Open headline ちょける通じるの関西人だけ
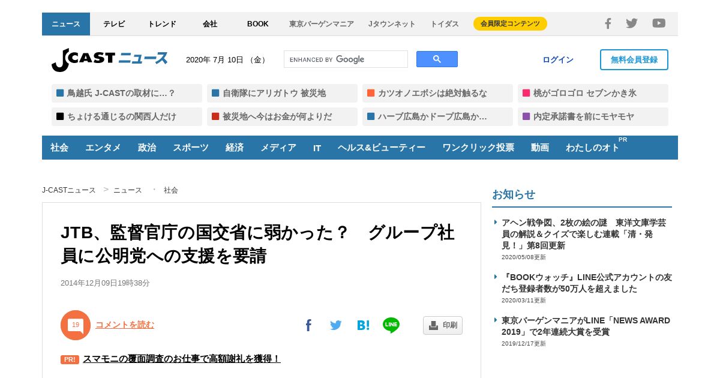Screen dimensions: 720x378 (x=127, y=117)
